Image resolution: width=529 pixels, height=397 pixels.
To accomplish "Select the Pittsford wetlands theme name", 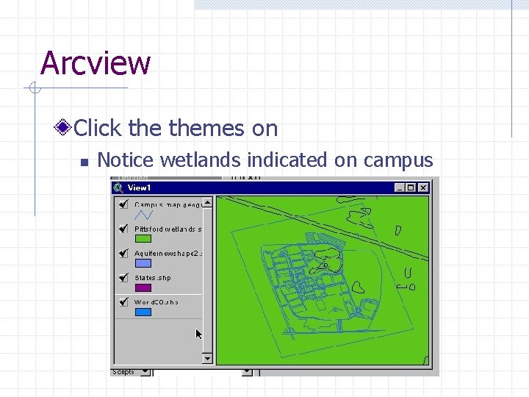I will coord(168,229).
